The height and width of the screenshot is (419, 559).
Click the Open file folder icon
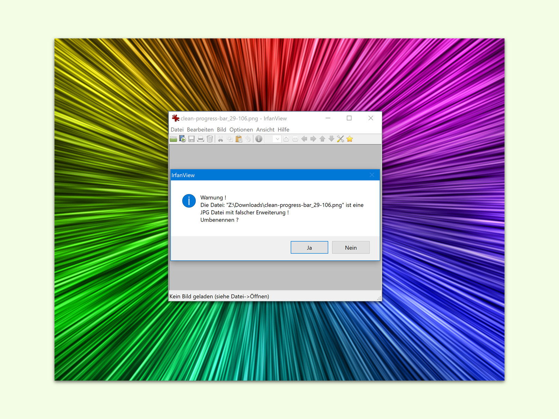[173, 139]
